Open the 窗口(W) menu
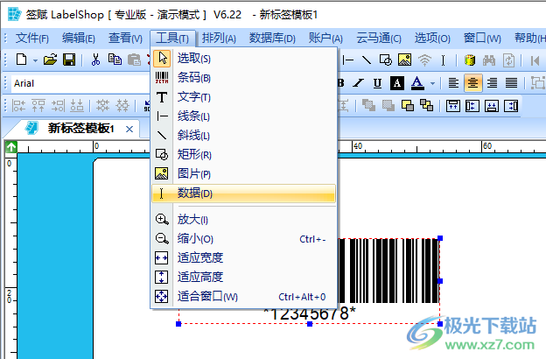Image resolution: width=546 pixels, height=359 pixels. [x=482, y=38]
